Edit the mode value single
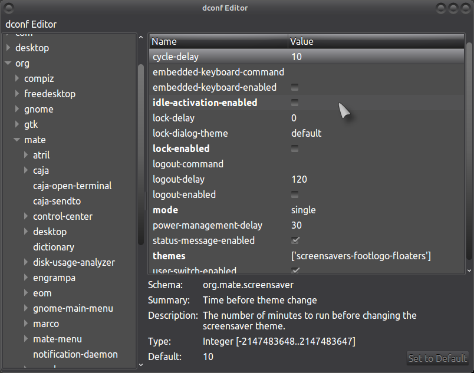This screenshot has height=373, width=474. pyautogui.click(x=303, y=210)
